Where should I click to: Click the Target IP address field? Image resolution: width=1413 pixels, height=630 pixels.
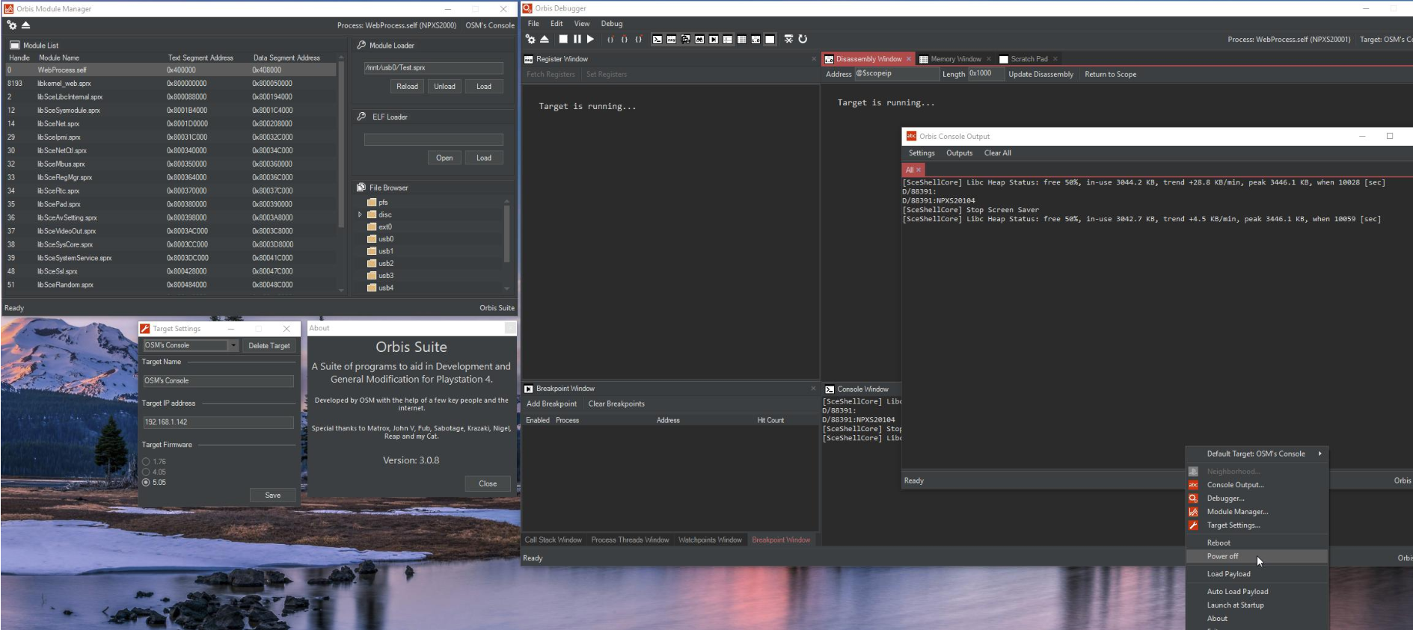pyautogui.click(x=218, y=422)
